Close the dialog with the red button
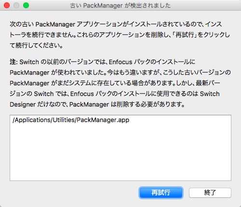241x207 pixels. pos(7,5)
